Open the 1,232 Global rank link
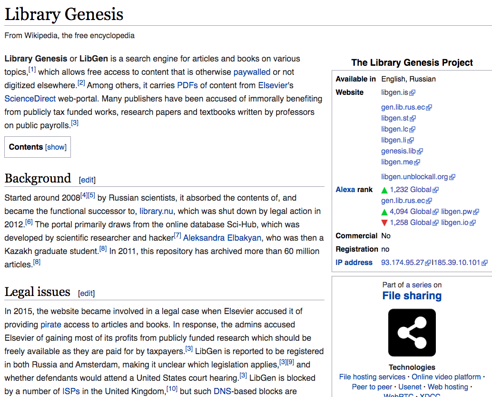The image size is (492, 397). point(411,190)
